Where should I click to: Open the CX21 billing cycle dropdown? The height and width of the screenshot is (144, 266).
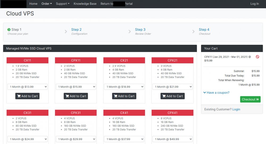[124, 87]
